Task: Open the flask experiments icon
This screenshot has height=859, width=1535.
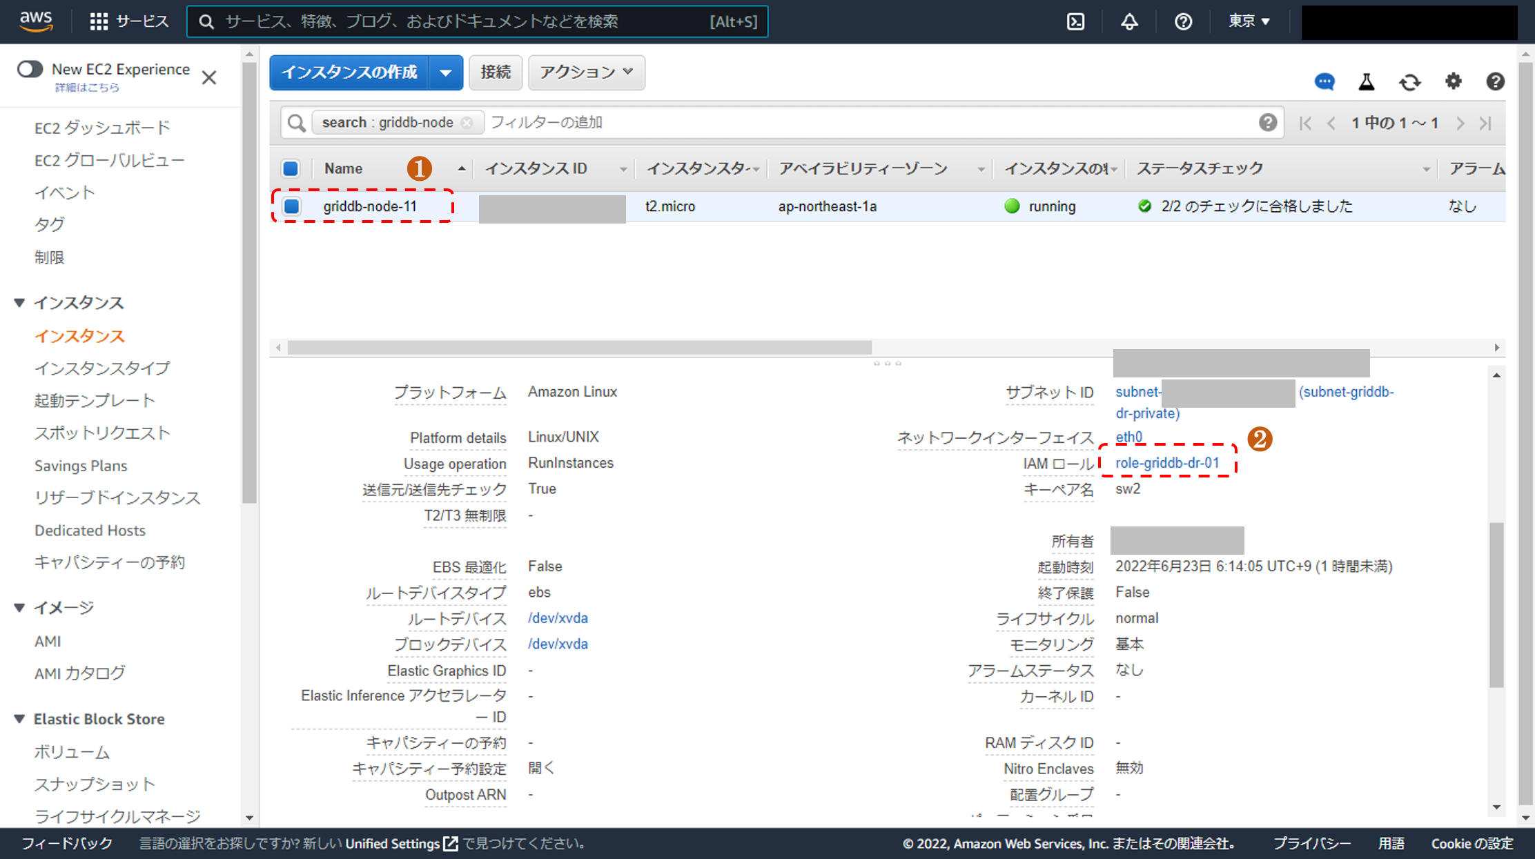Action: [1367, 82]
